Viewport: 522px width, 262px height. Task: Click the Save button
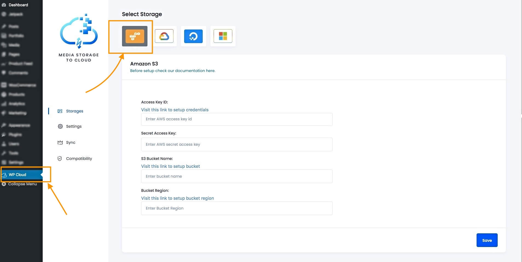[x=487, y=240]
